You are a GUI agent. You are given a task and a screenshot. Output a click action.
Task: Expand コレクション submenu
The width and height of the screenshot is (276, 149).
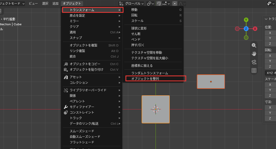coord(91,83)
